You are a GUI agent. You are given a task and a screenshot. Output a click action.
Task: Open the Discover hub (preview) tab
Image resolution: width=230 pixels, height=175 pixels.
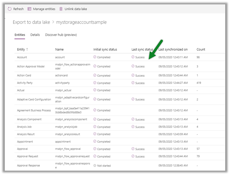pyautogui.click(x=61, y=35)
